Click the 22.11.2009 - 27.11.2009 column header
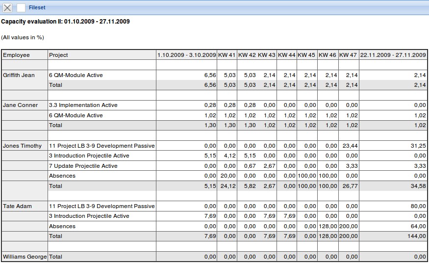The height and width of the screenshot is (263, 429). click(393, 55)
